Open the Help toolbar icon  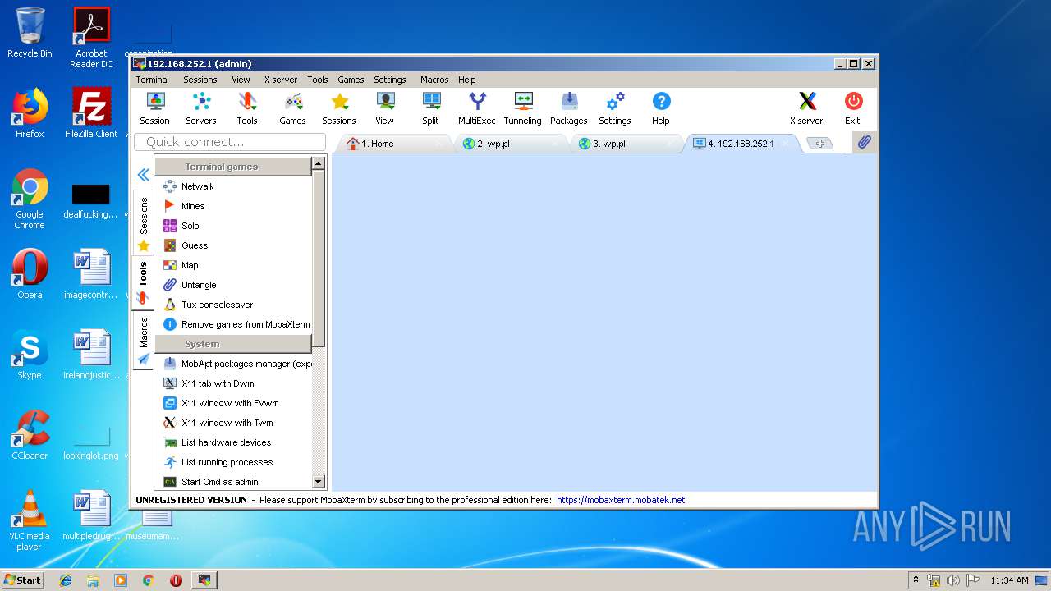click(661, 108)
